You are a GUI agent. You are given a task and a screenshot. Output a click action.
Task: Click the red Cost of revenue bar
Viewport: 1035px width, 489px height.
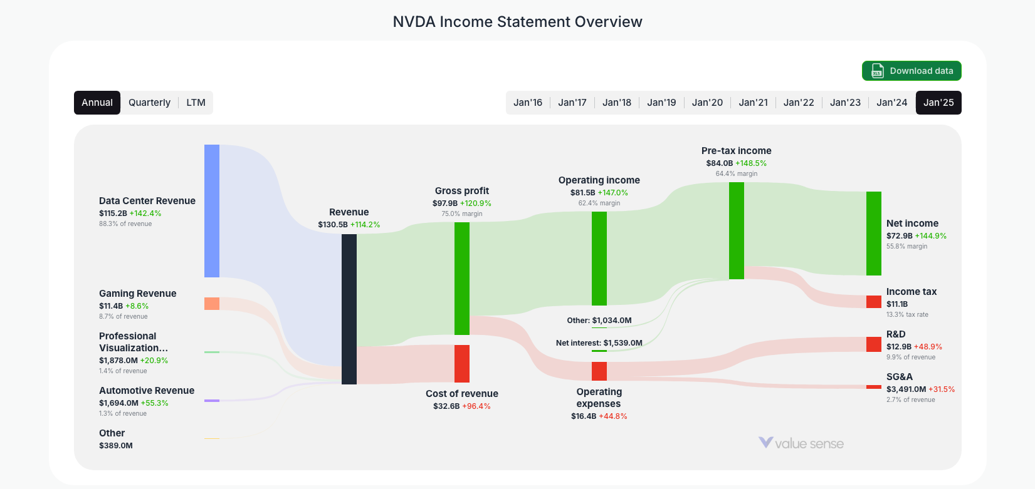[x=462, y=364]
